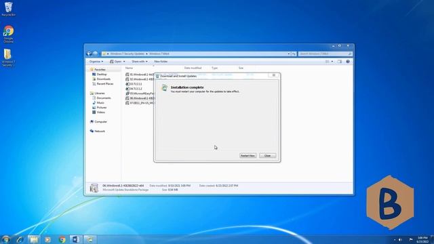
Task: Open the Music library
Action: pyautogui.click(x=100, y=102)
